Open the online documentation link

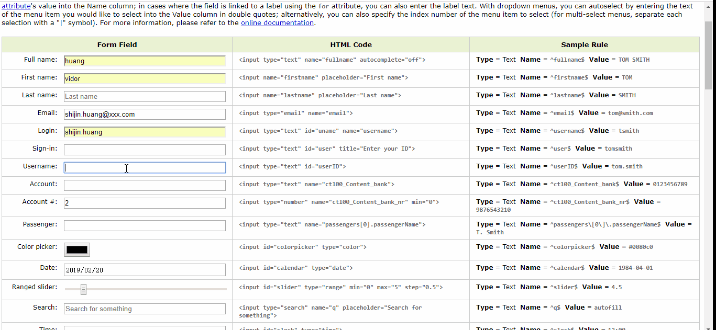pos(277,23)
